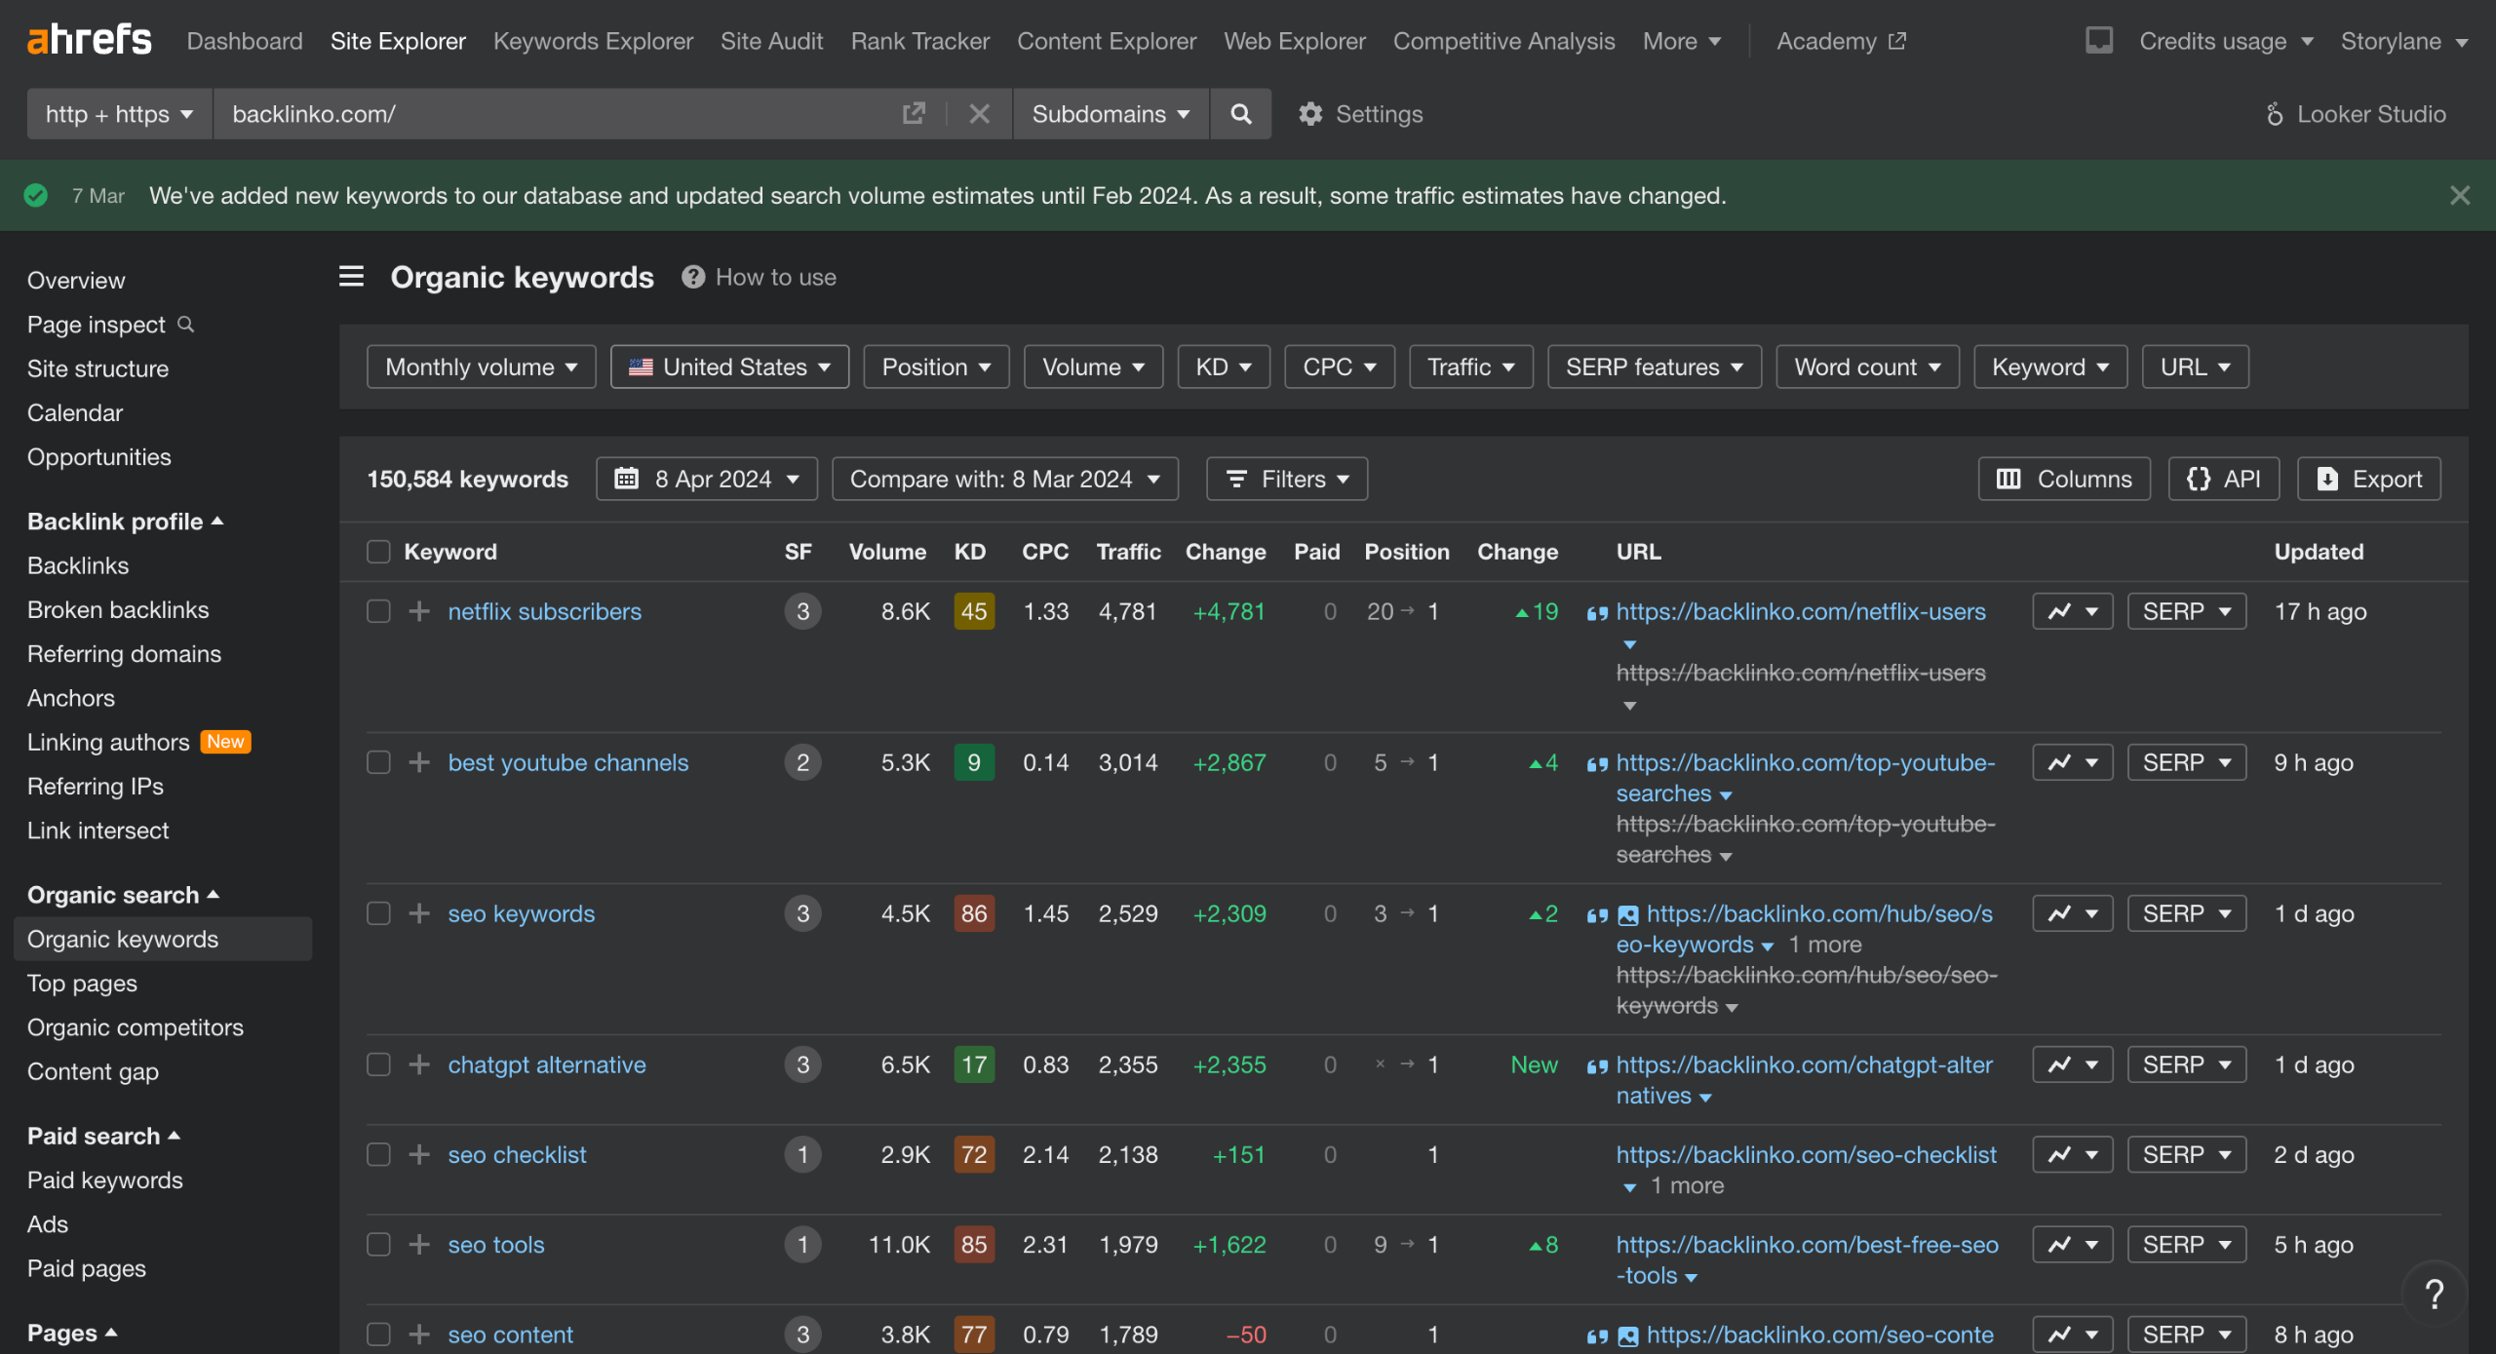Click the KD 9 green badge
Image resolution: width=2496 pixels, height=1354 pixels.
973,762
